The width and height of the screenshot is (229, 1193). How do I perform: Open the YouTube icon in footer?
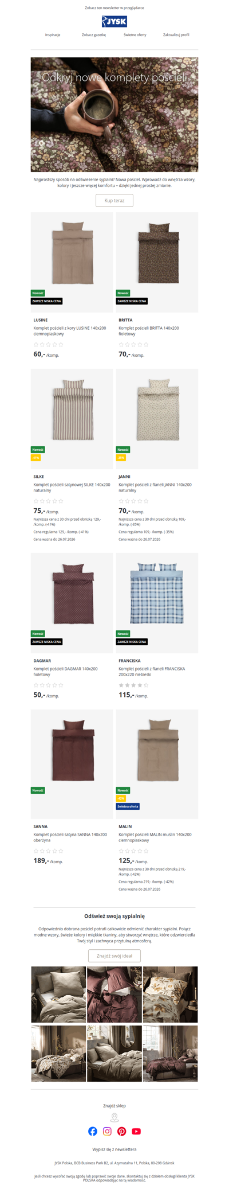[136, 1131]
